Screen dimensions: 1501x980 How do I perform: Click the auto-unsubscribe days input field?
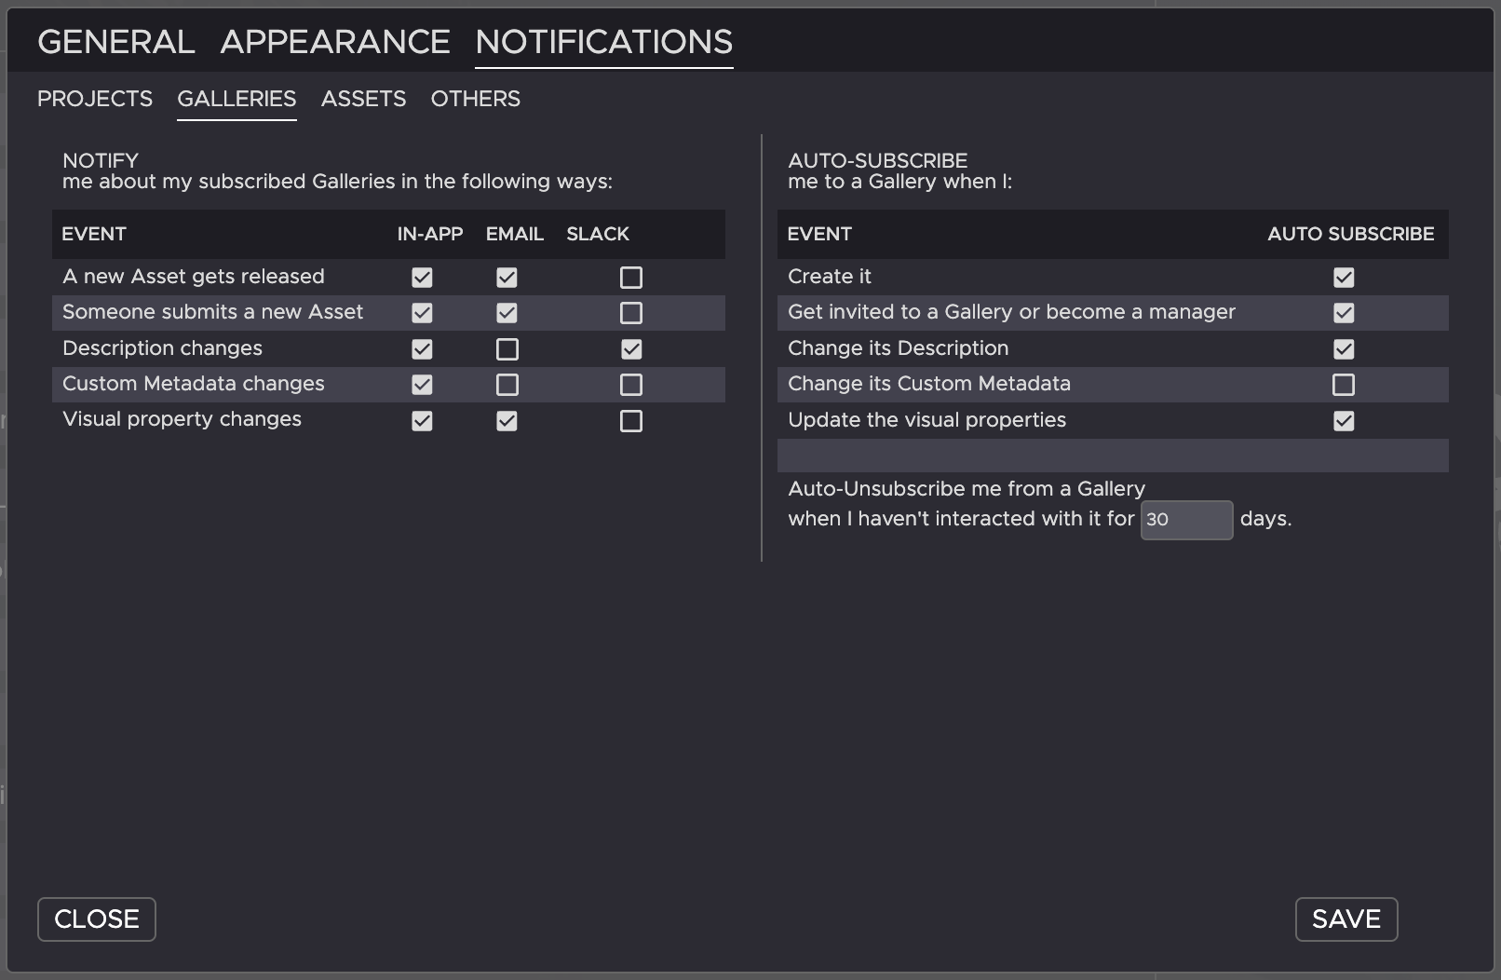(x=1186, y=520)
